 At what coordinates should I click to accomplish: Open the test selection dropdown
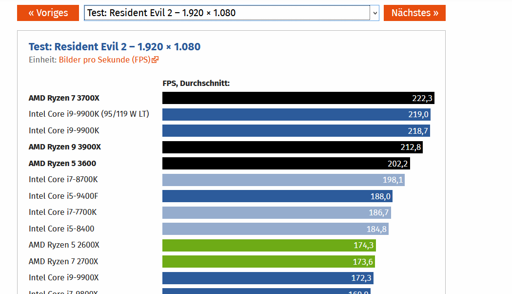(x=231, y=13)
